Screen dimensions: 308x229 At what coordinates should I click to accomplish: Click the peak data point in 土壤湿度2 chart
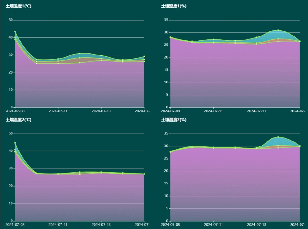278,137
